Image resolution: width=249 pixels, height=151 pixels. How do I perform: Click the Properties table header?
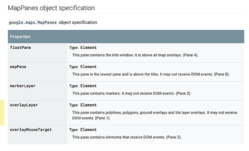[x=126, y=37]
